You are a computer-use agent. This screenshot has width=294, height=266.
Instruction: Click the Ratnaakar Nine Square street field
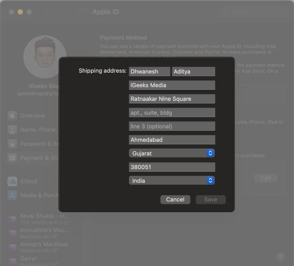[x=172, y=99]
